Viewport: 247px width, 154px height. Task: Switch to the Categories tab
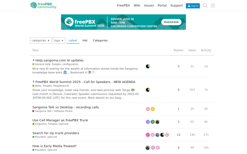coord(100,41)
